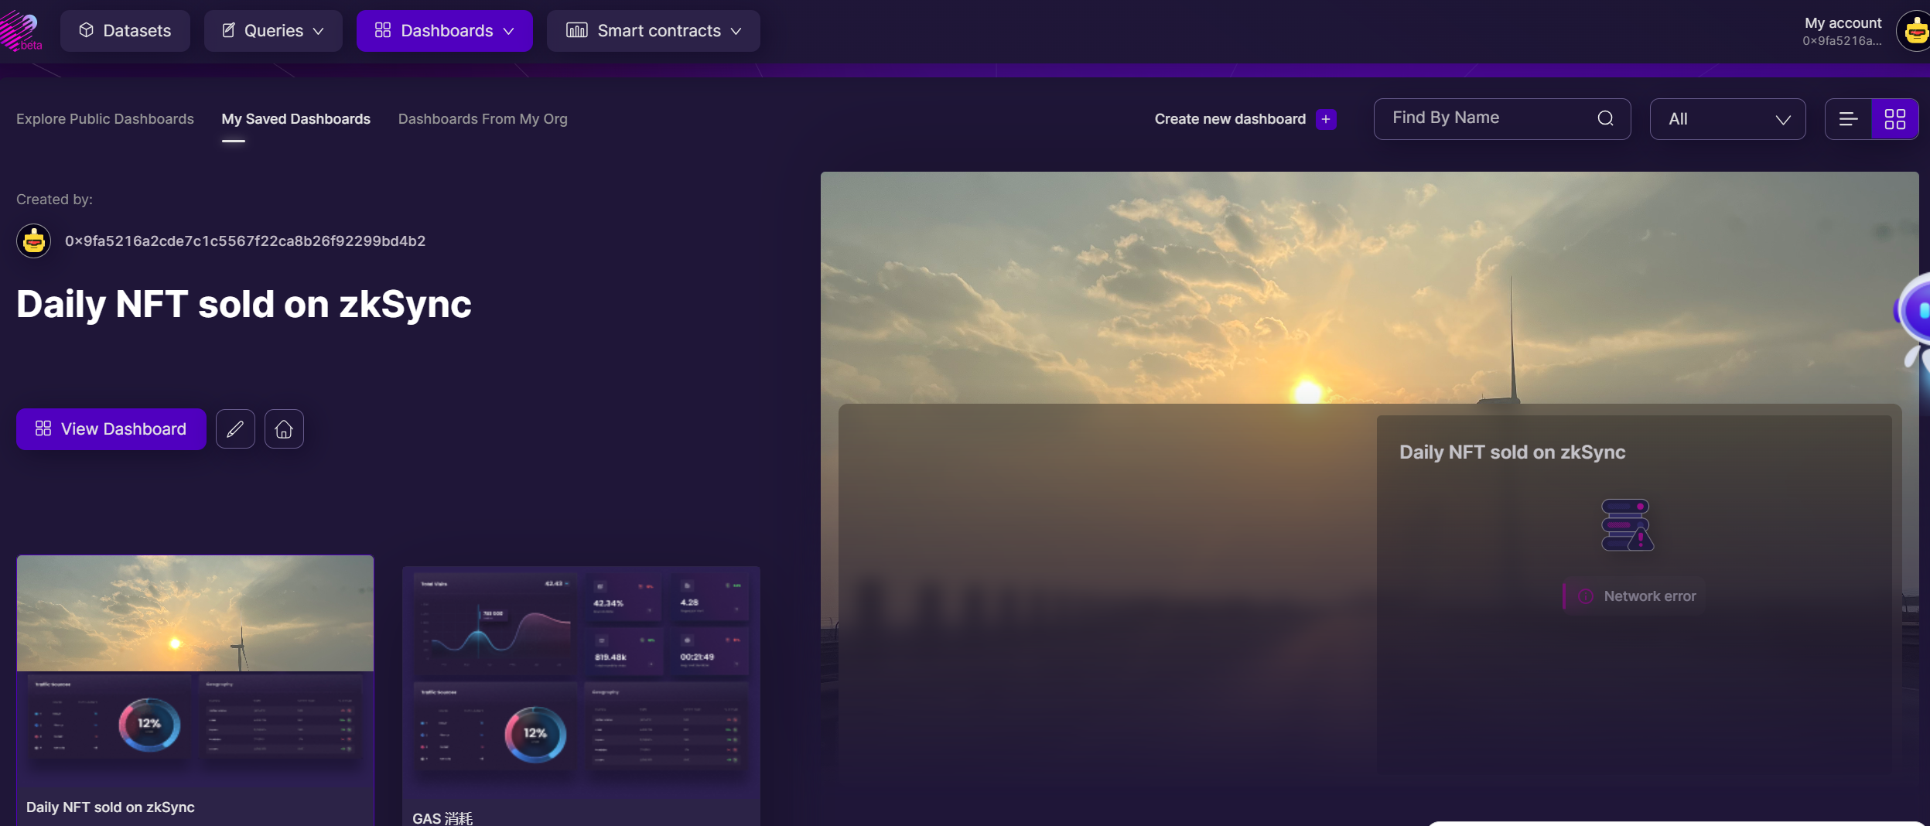Edit dashboard with the pencil icon
Screen dimensions: 1930x826
click(235, 429)
